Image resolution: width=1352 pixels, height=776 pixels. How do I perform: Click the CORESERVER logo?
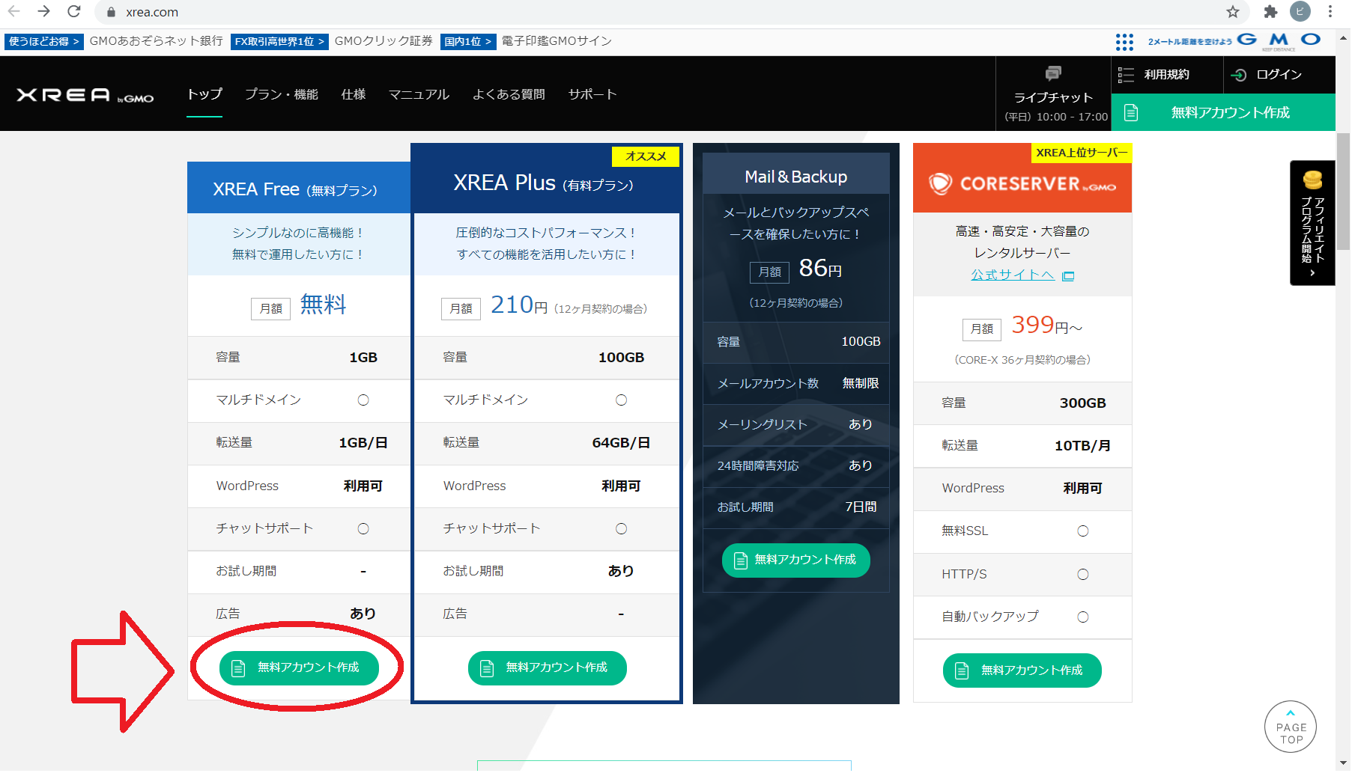click(x=1022, y=183)
